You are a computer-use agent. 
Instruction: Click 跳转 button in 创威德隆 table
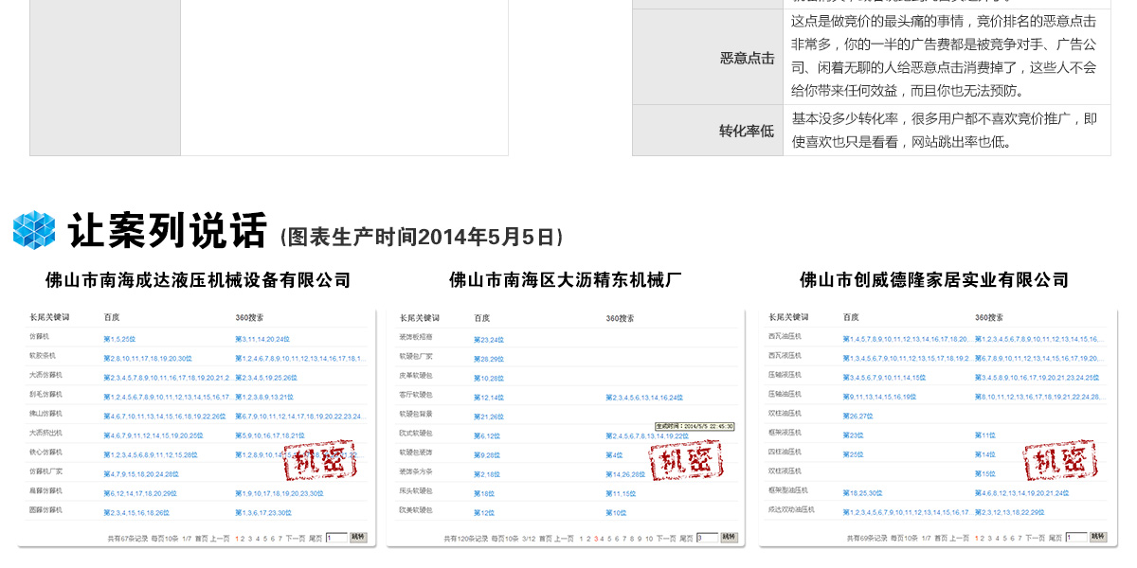tap(1098, 537)
